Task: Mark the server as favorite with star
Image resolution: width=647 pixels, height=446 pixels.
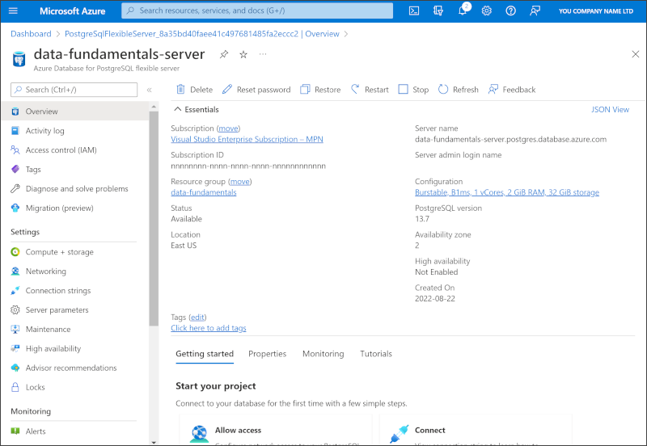Action: click(243, 54)
